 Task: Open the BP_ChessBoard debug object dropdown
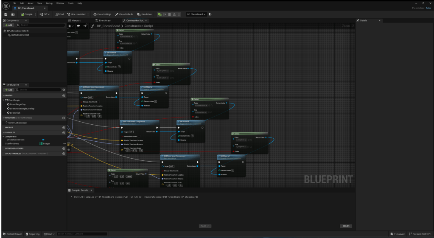pyautogui.click(x=196, y=14)
